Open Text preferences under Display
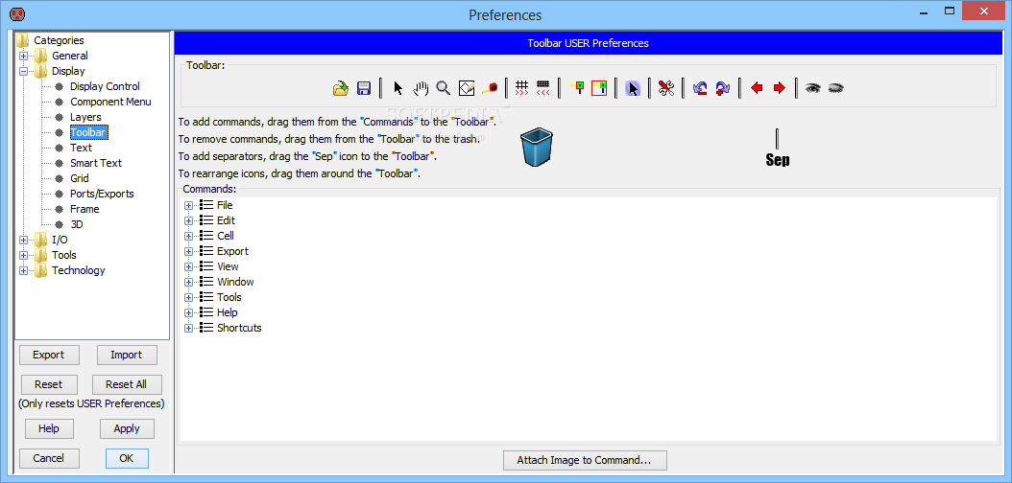The height and width of the screenshot is (483, 1012). [x=82, y=148]
